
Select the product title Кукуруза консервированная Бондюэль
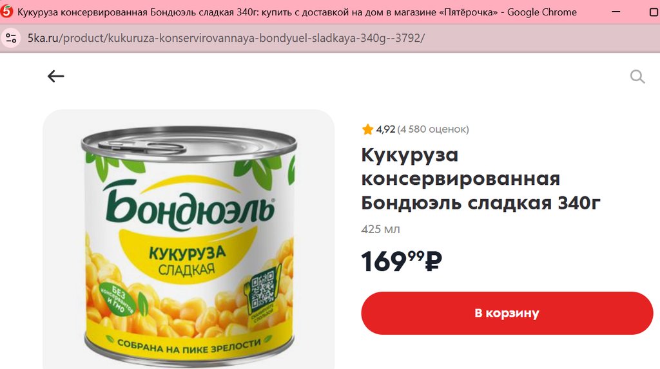click(480, 179)
